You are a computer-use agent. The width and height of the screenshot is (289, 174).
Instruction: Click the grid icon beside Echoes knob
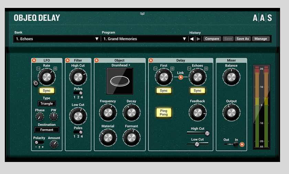tap(206, 68)
